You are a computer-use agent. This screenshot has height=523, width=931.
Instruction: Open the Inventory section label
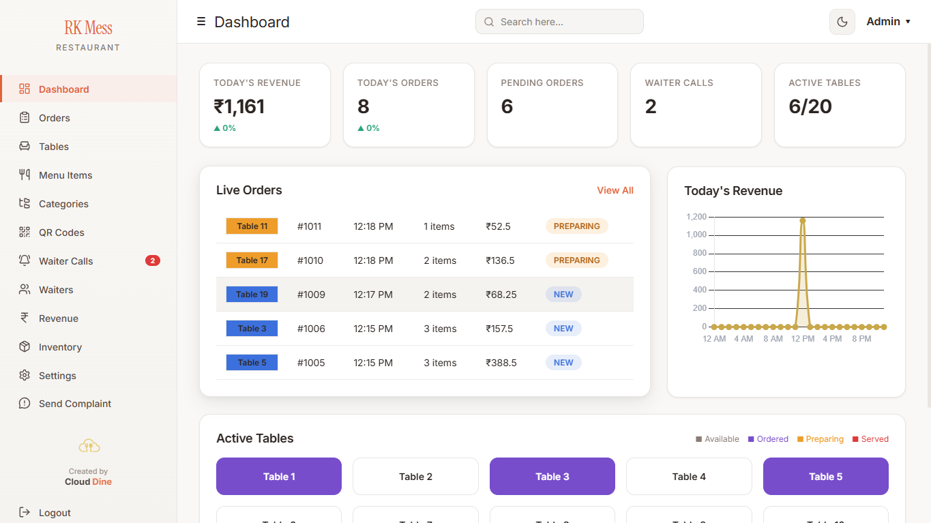(x=60, y=347)
